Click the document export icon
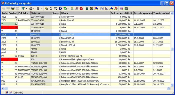 [38, 8]
